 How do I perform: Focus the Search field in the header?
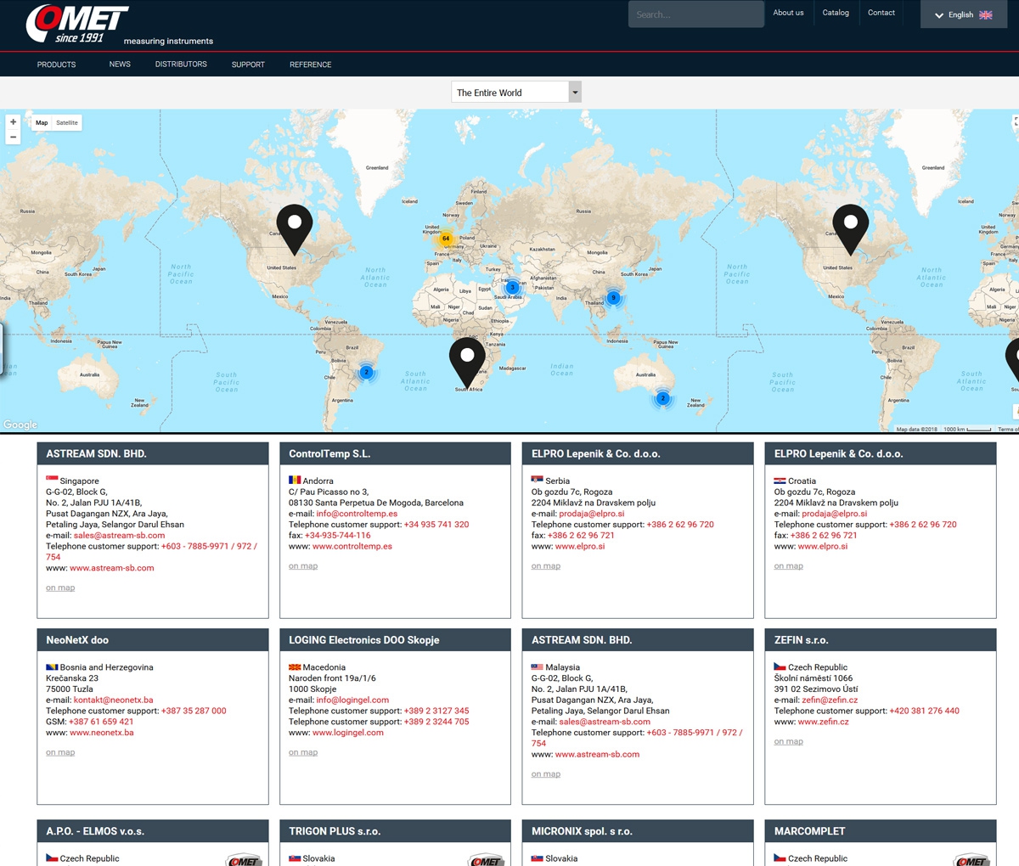696,14
